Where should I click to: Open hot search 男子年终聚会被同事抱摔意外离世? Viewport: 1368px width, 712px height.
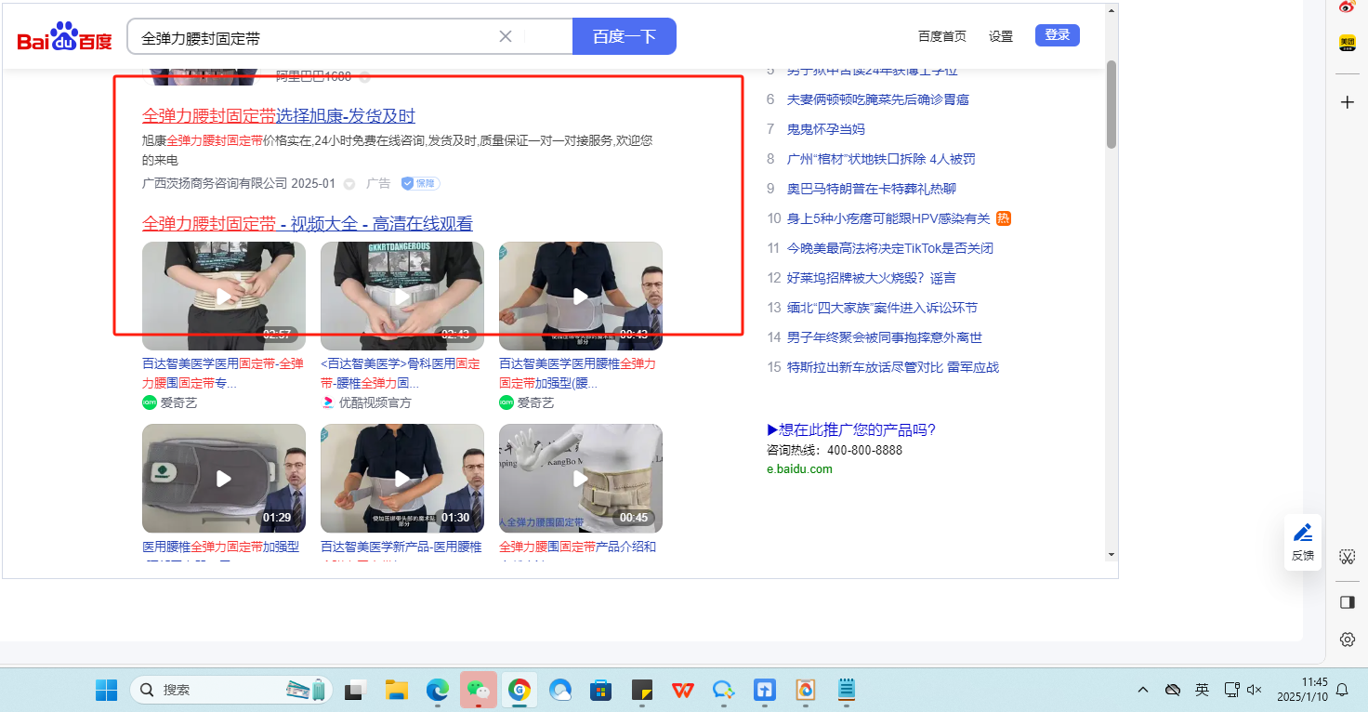[x=885, y=337]
